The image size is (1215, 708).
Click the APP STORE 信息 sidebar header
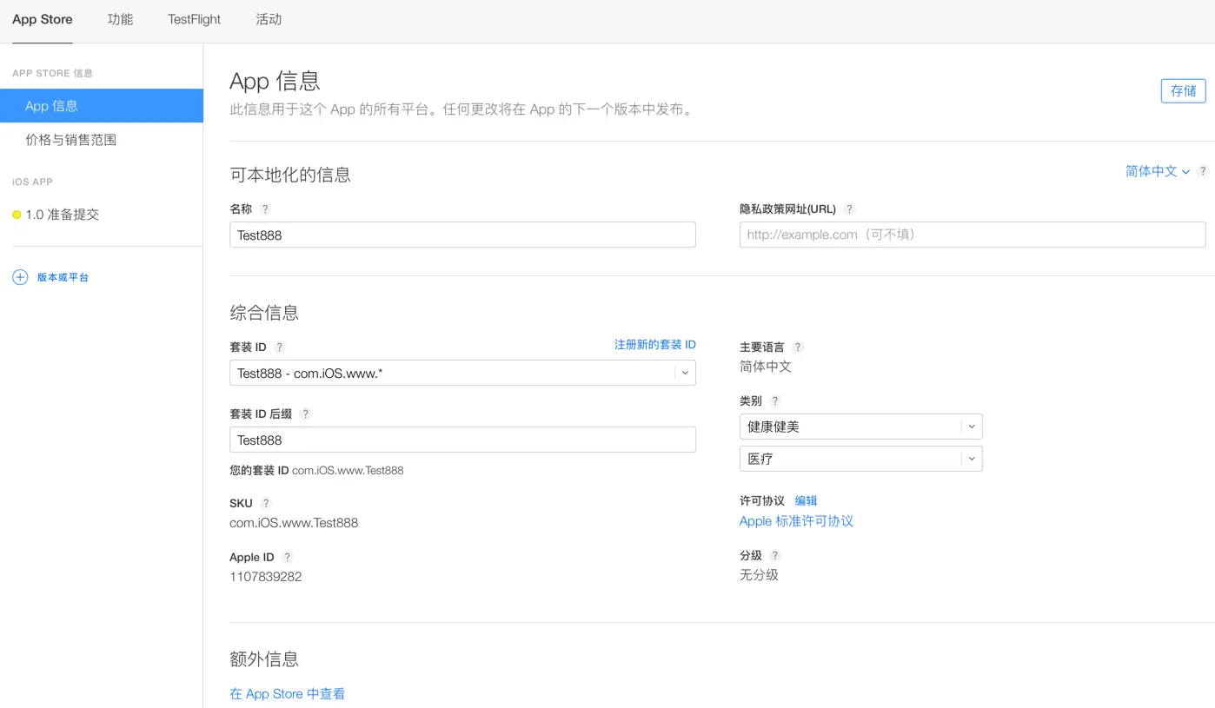click(53, 74)
